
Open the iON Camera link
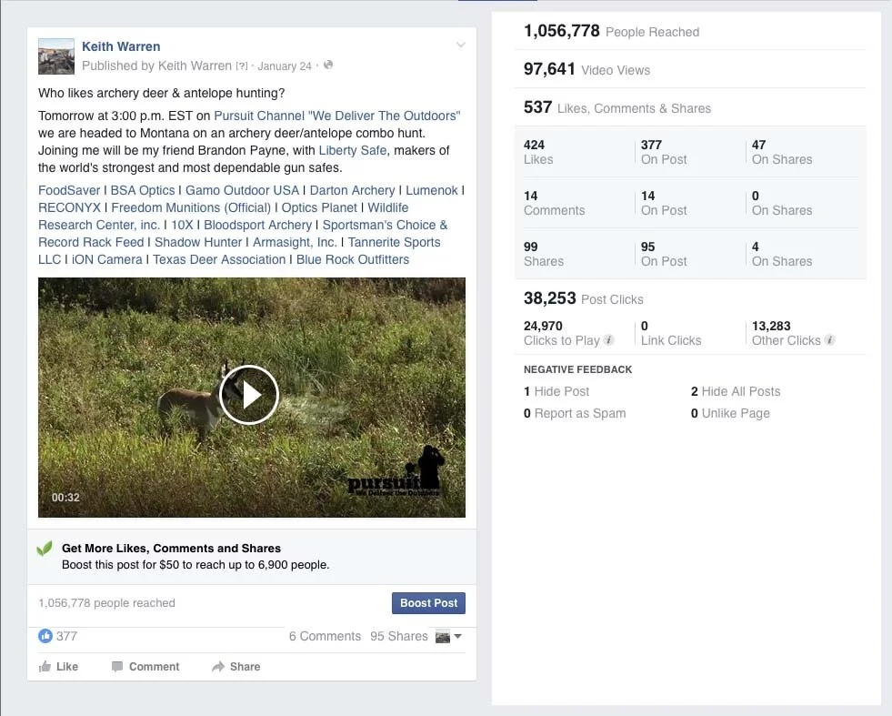107,259
